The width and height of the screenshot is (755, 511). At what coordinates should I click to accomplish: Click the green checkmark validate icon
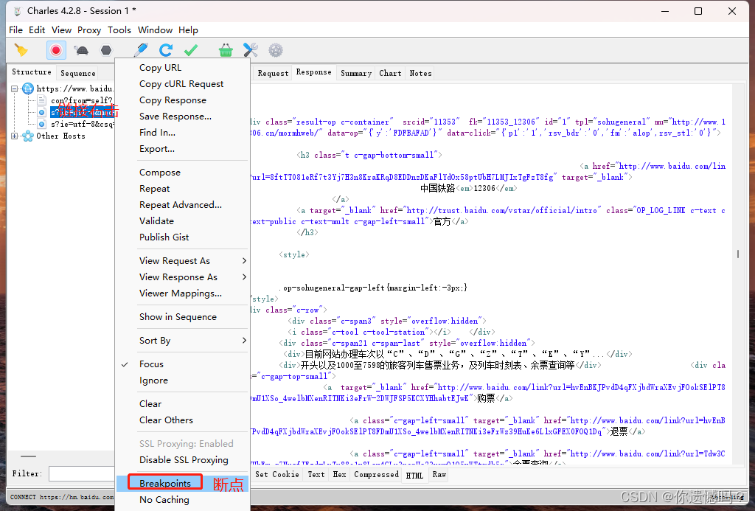coord(191,50)
